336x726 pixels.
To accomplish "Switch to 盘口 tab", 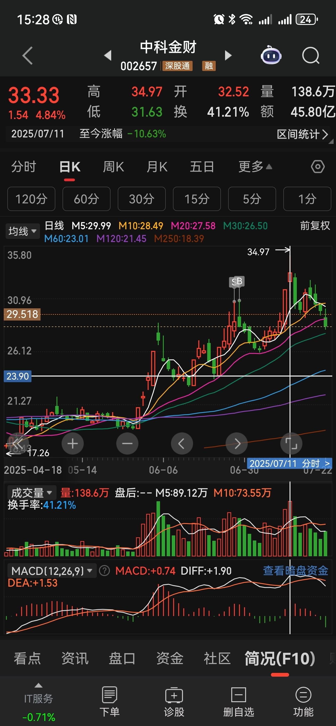I will point(122,659).
